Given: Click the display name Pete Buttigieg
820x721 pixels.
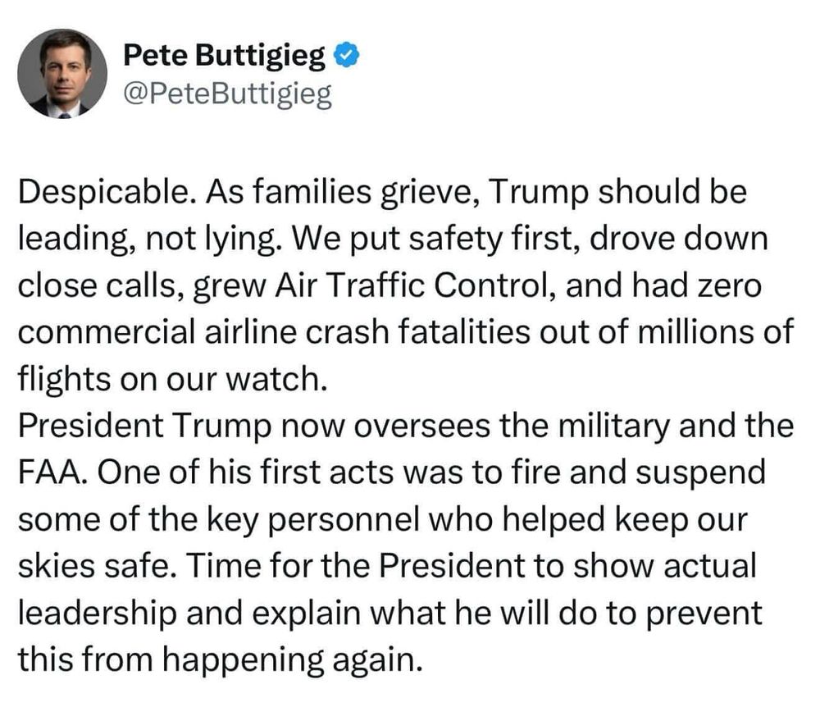Looking at the screenshot, I should [224, 55].
